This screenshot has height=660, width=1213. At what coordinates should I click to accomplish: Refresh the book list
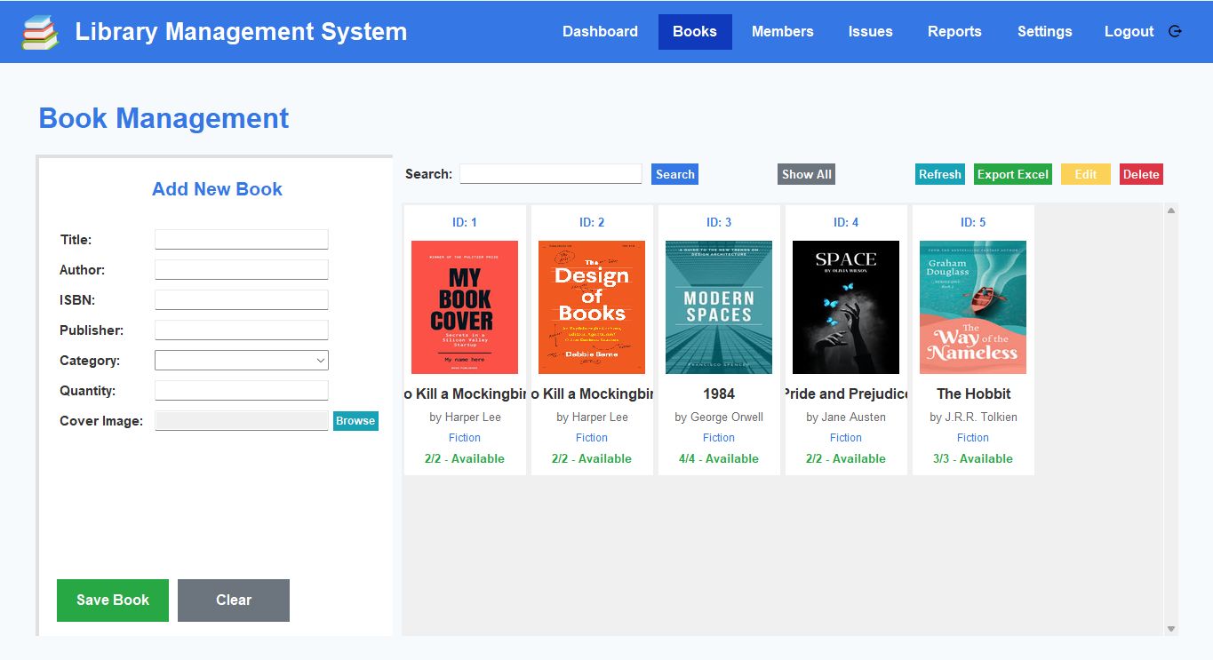pyautogui.click(x=939, y=174)
